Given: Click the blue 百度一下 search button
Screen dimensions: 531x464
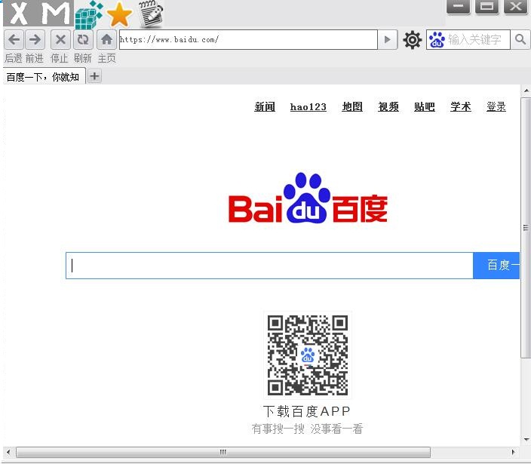Looking at the screenshot, I should [x=496, y=266].
